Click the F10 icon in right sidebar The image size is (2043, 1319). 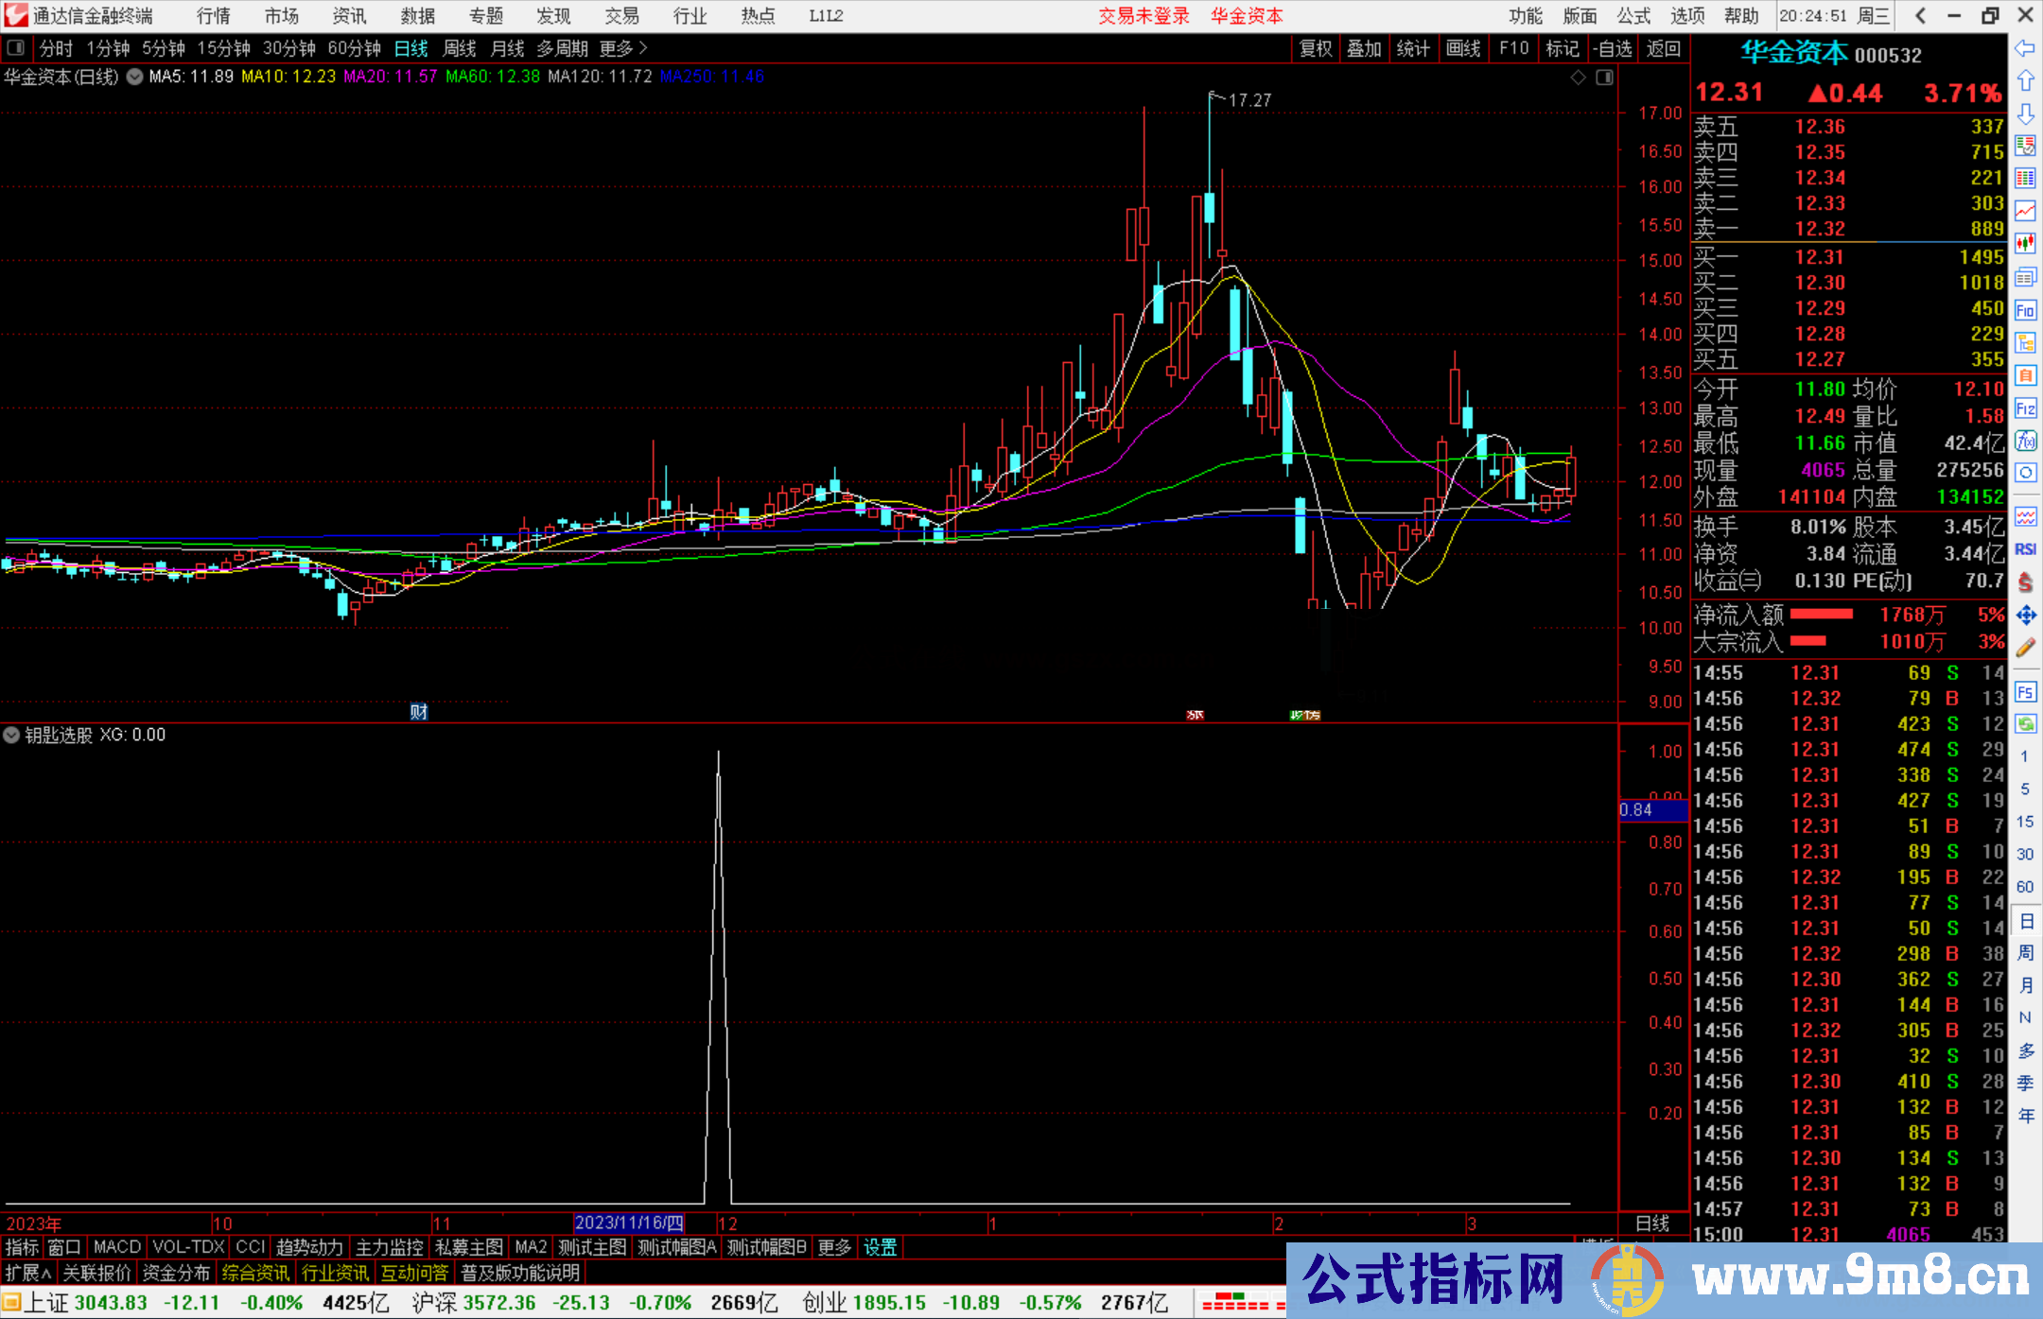coord(2025,310)
